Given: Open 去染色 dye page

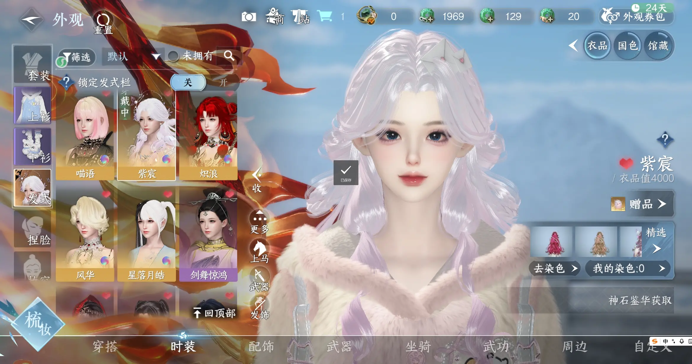Looking at the screenshot, I should [x=555, y=268].
